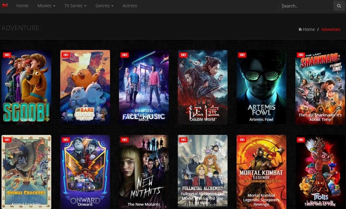Click HD badge on Double World poster
346x209 pixels.
tap(183, 55)
